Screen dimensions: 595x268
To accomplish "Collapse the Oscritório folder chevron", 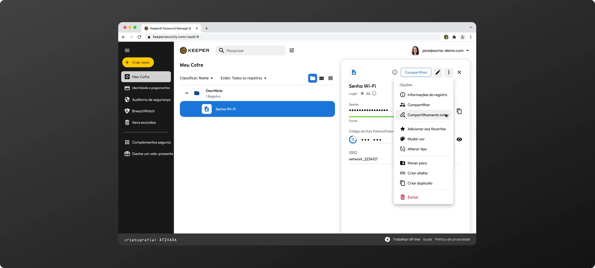I will (187, 93).
